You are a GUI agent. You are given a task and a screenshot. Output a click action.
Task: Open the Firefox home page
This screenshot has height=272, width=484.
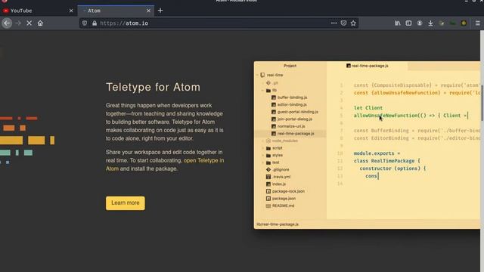[x=40, y=23]
